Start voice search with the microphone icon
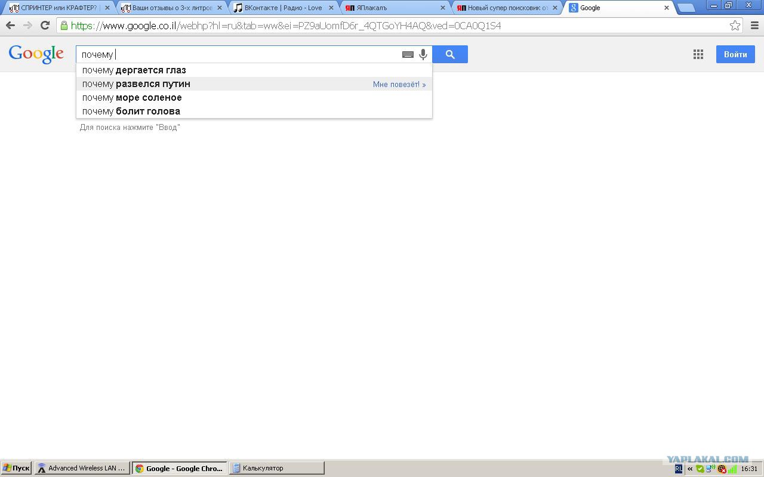 [423, 54]
